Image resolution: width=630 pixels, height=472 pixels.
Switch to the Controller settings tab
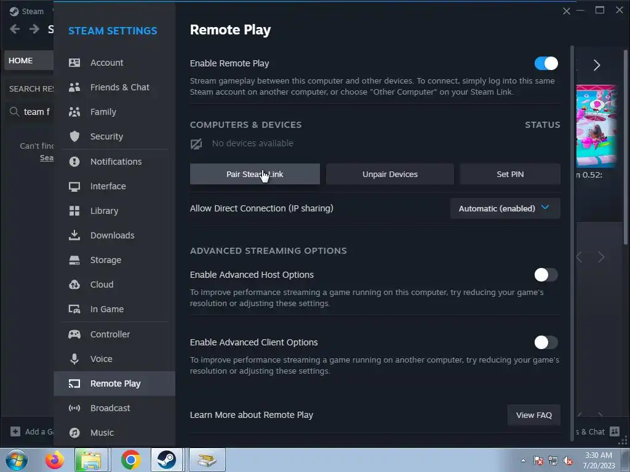[x=114, y=334]
